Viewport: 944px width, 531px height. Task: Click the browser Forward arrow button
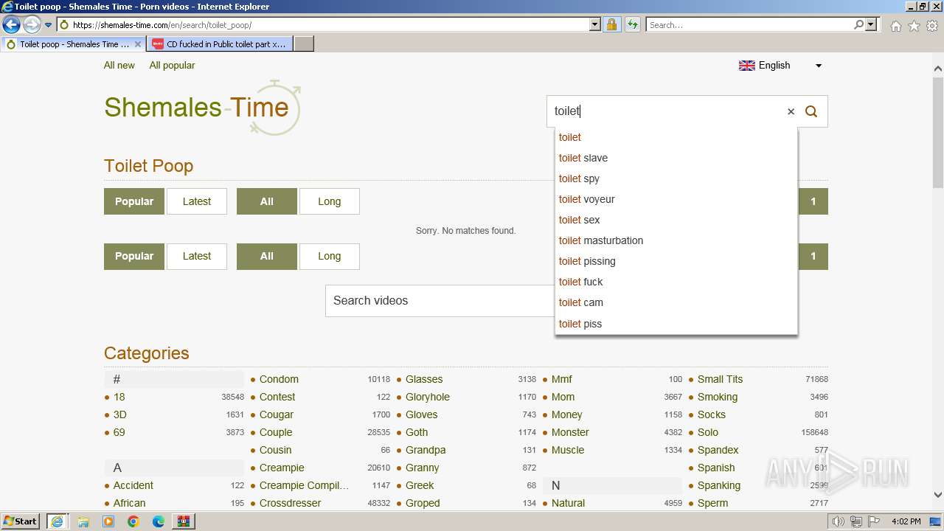[32, 24]
